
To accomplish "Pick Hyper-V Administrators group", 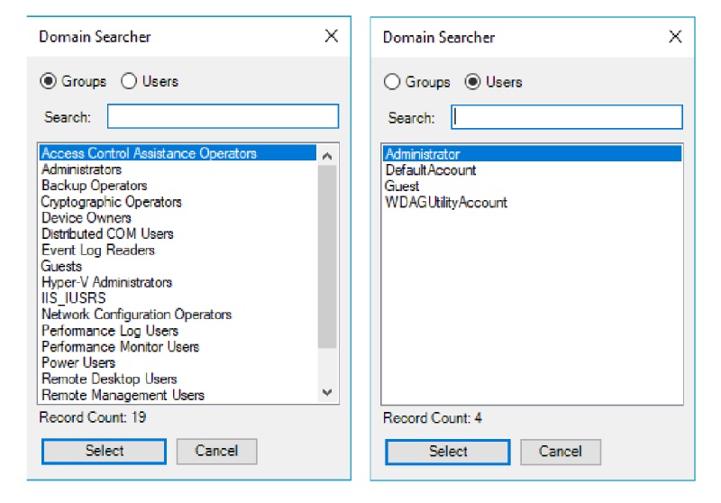I will click(x=106, y=282).
